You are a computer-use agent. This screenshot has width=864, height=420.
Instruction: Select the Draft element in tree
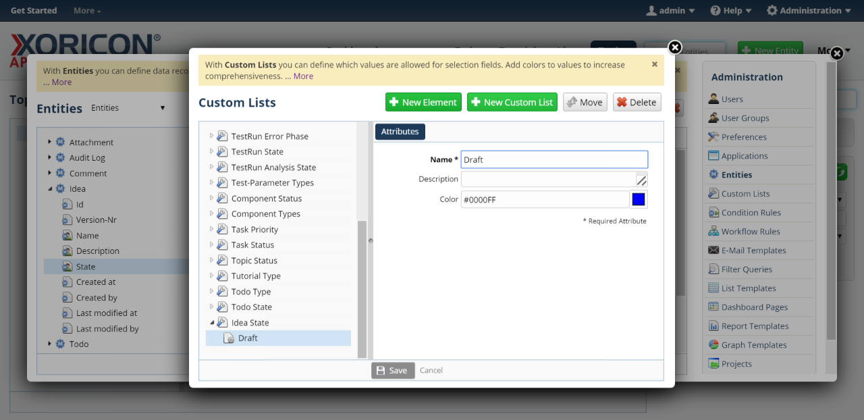[x=248, y=338]
